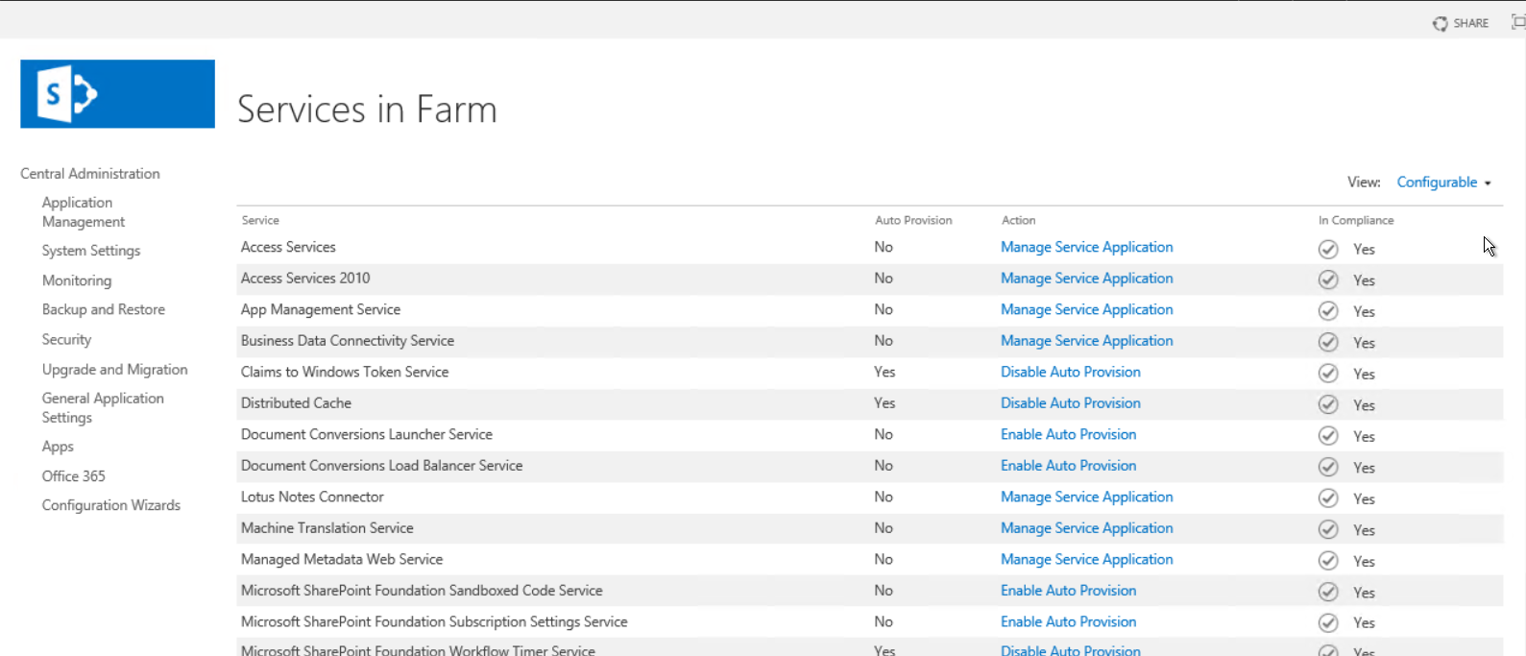Click the compliance checkmark for Machine Translation Service
The height and width of the screenshot is (656, 1526).
point(1328,529)
